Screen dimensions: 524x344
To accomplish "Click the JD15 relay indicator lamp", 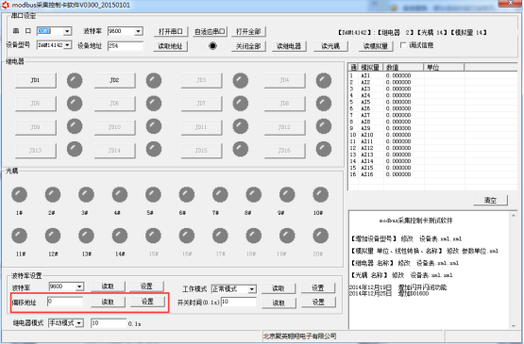I will coord(241,149).
